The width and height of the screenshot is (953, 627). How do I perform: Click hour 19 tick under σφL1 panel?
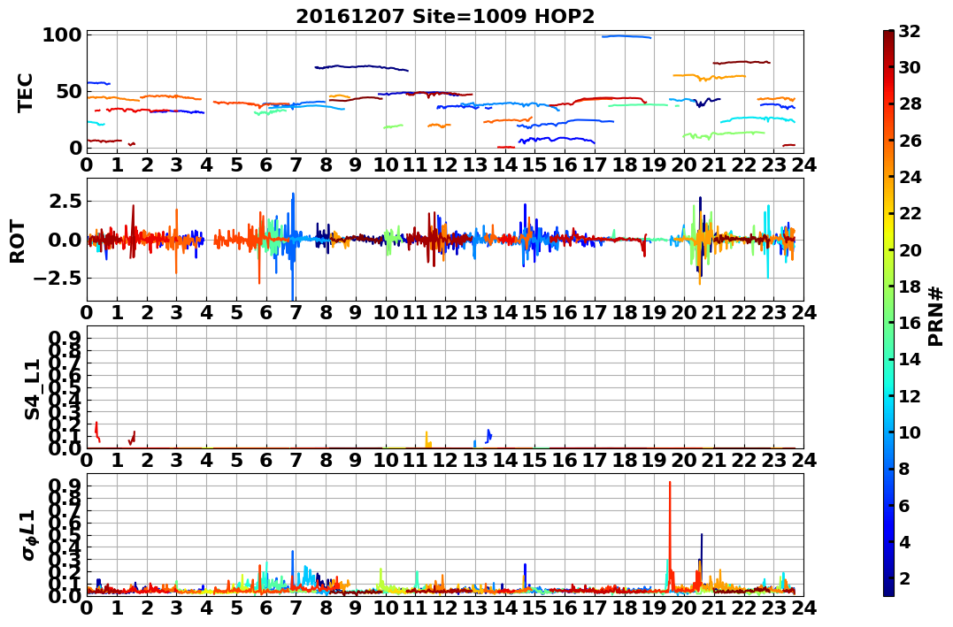pyautogui.click(x=655, y=608)
